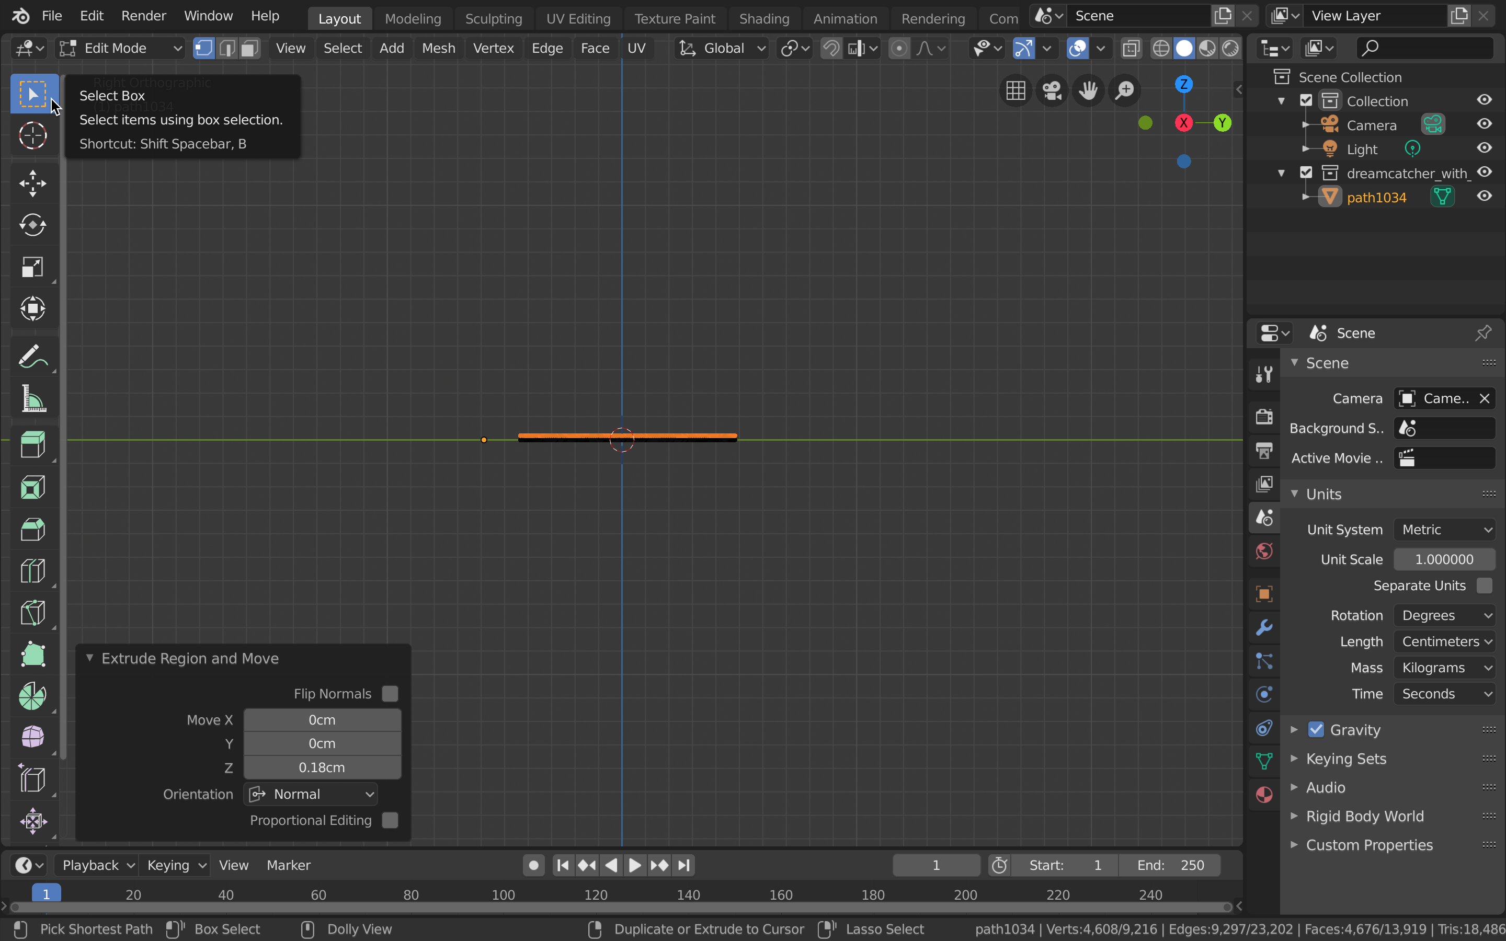Select the Transform tool
Screen dimensions: 1506x941
32,308
